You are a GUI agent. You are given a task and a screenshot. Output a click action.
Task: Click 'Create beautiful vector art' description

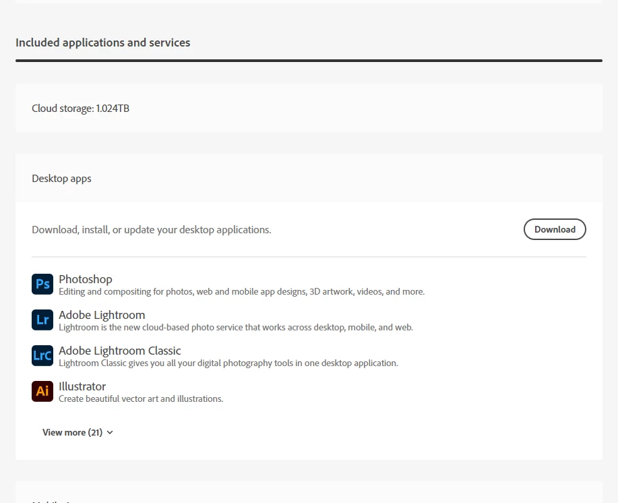tap(141, 399)
